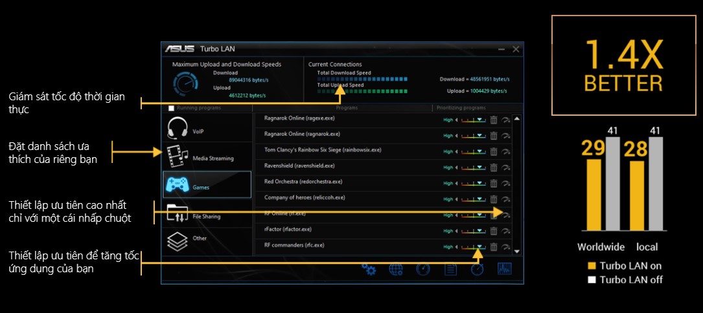This screenshot has width=703, height=313.
Task: Select the VoIP category
Action: pos(207,130)
